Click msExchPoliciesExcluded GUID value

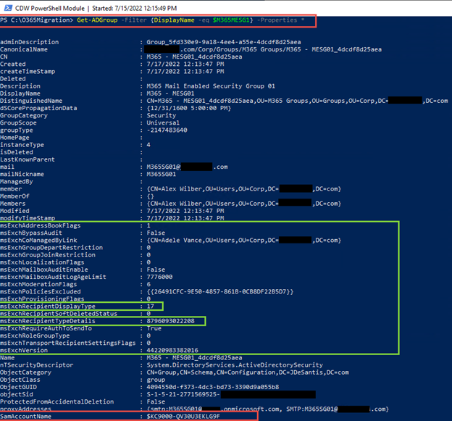pyautogui.click(x=220, y=292)
